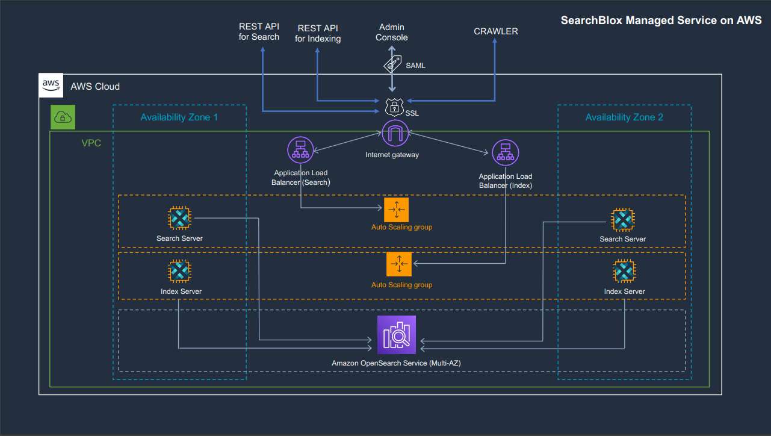Click the Application Load Balancer (Search) icon
Image resolution: width=771 pixels, height=436 pixels.
pyautogui.click(x=300, y=151)
